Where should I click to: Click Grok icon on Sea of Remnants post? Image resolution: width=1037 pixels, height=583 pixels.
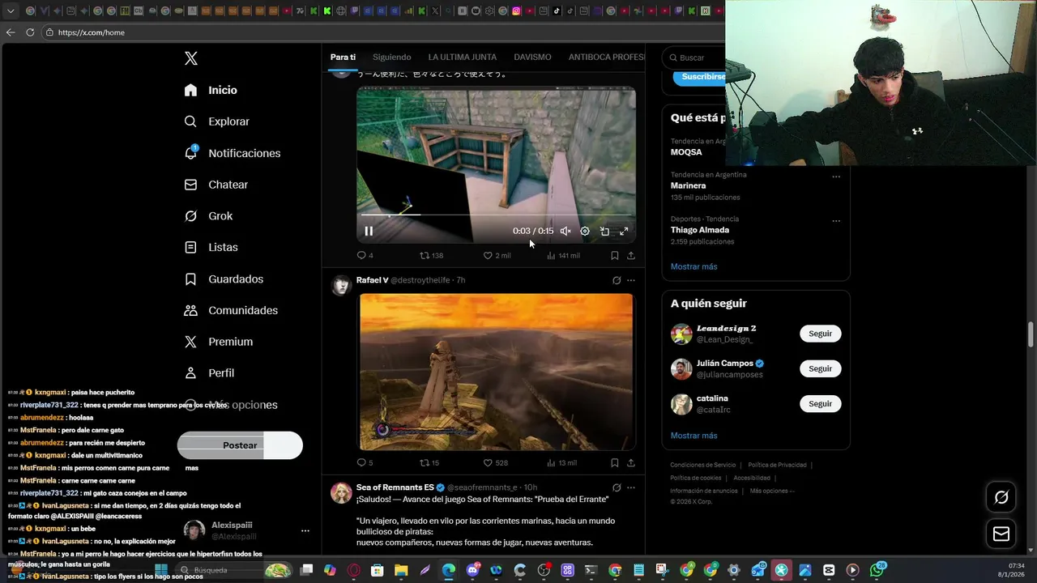(x=617, y=487)
